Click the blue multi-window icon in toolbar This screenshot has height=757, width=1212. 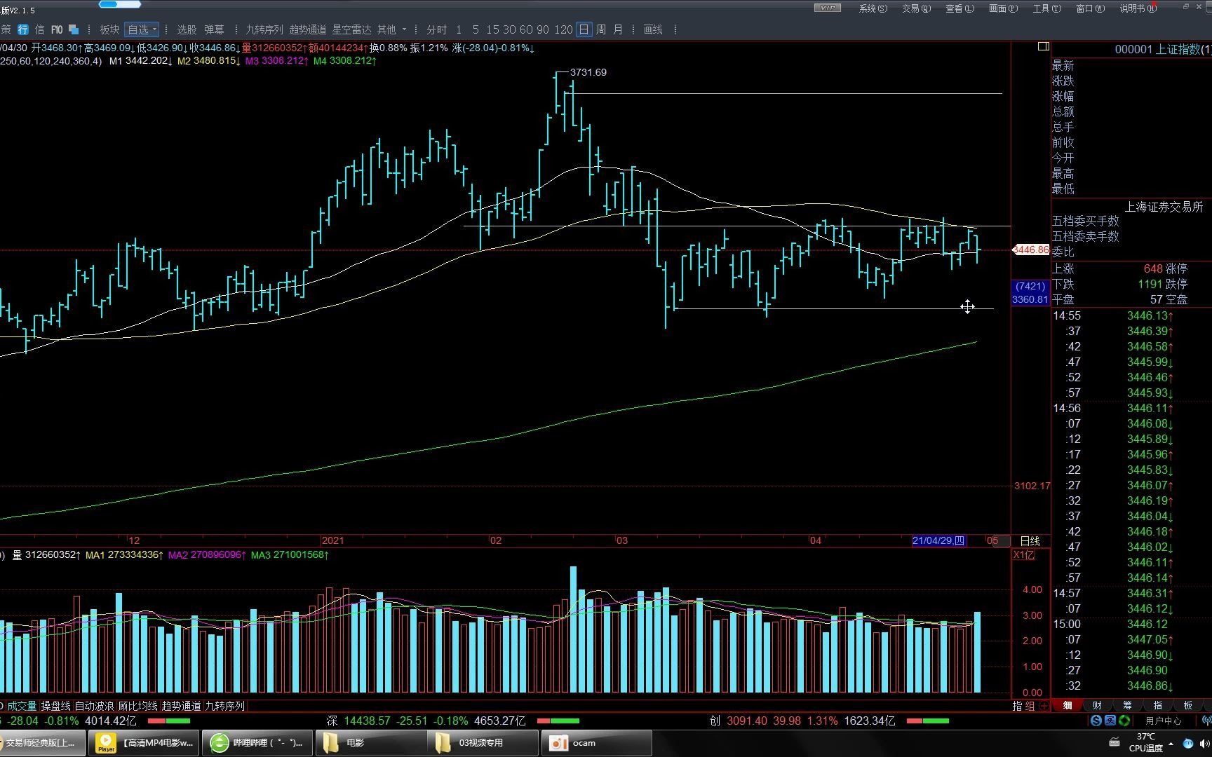click(x=74, y=29)
